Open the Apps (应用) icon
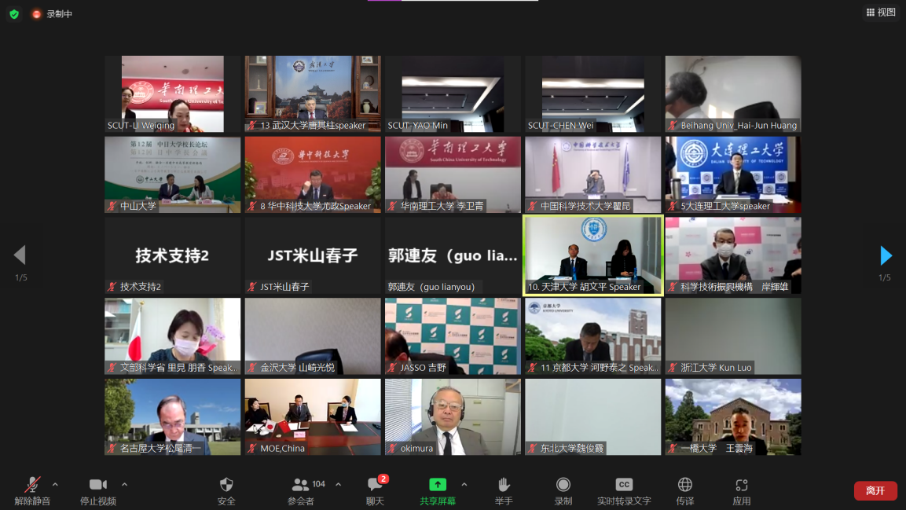This screenshot has height=510, width=906. [741, 486]
